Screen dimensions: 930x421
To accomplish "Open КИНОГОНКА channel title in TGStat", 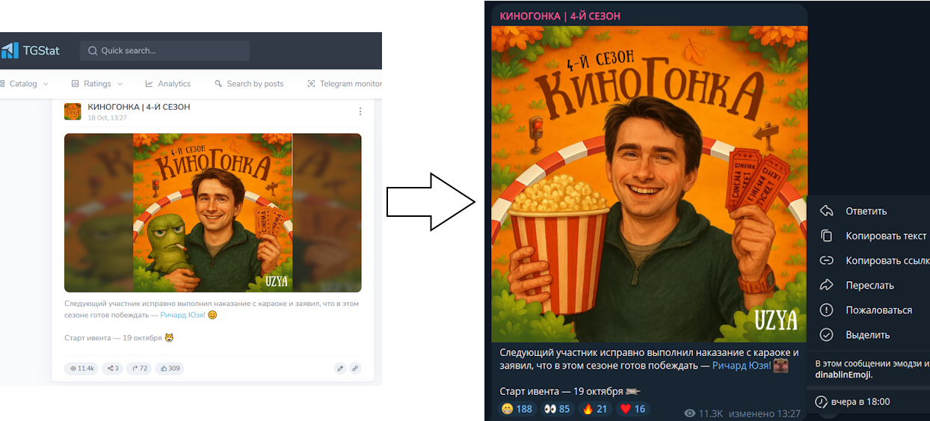I will pos(139,107).
